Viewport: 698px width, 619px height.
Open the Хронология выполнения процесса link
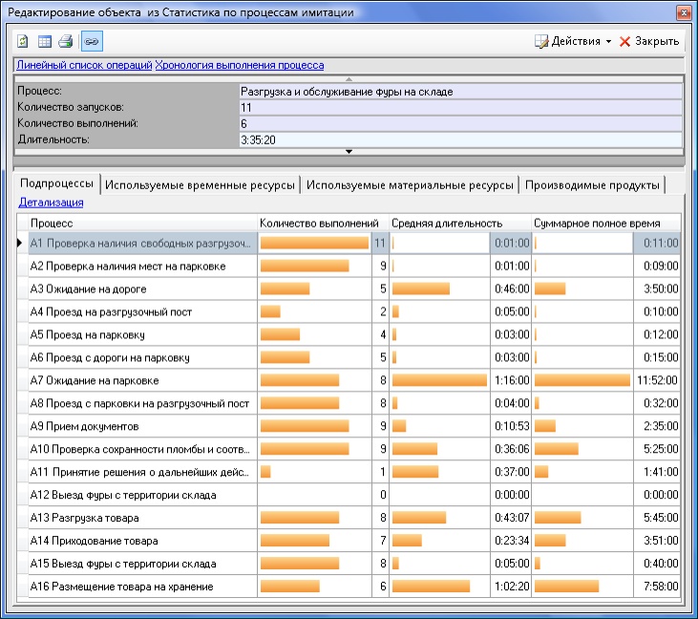click(x=240, y=65)
